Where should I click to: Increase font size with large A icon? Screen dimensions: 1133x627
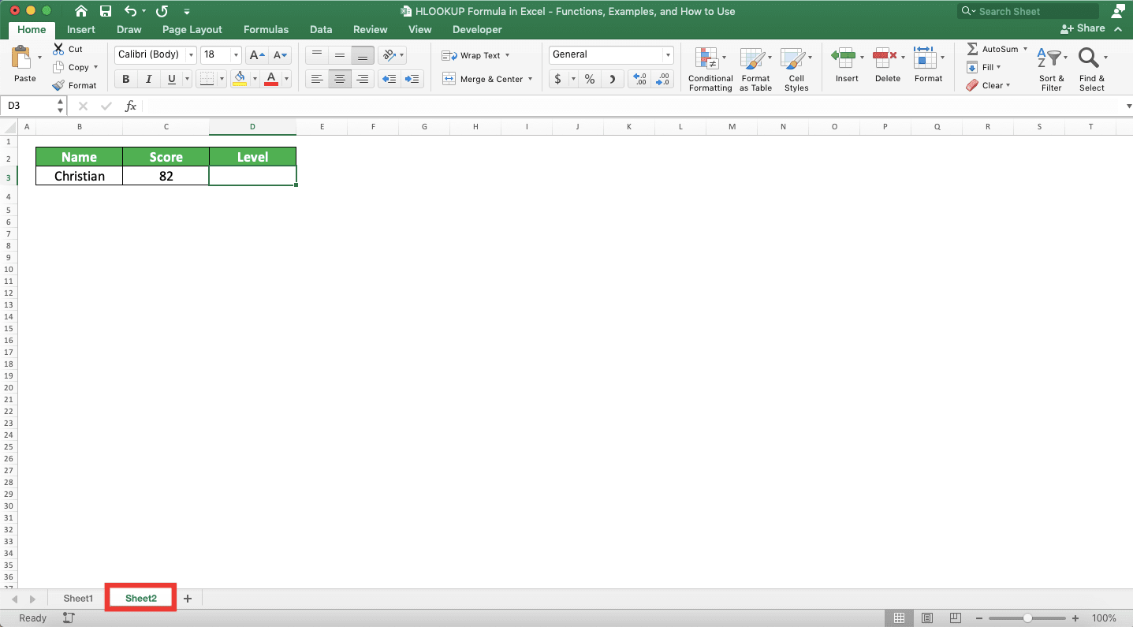point(256,55)
